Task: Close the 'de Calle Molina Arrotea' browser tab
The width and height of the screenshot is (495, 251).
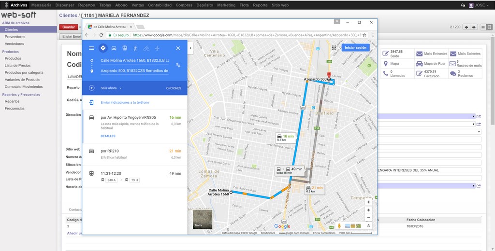Action: click(x=131, y=27)
